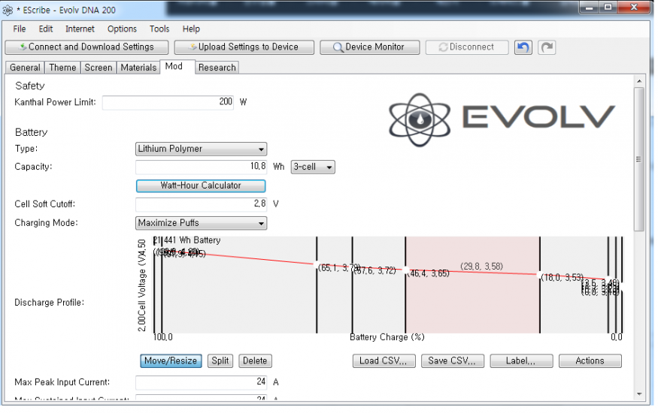Viewport: 658px width, 413px height.
Task: Click the Kanthal Power Limit field
Action: pyautogui.click(x=168, y=102)
